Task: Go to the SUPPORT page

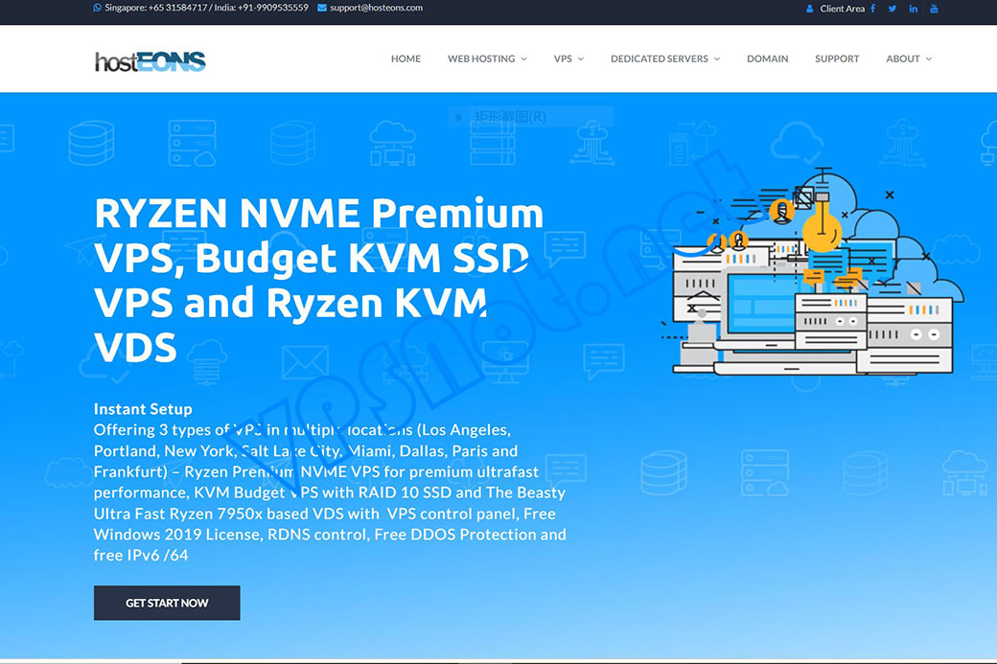Action: click(x=837, y=58)
